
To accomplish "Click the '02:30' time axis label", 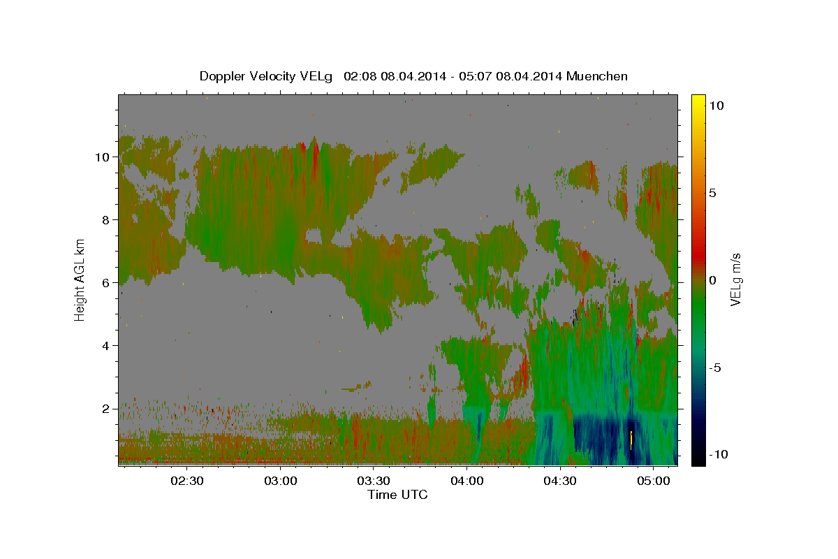I will [187, 481].
